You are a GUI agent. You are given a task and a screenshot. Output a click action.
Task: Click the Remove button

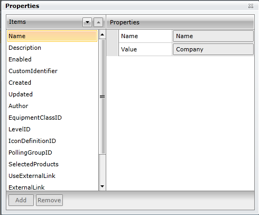49,200
